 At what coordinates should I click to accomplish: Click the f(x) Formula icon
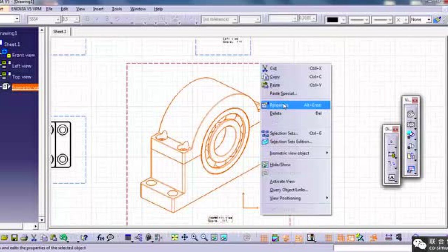[x=100, y=237]
